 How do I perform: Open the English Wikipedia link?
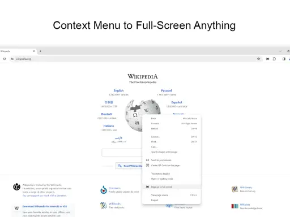[118, 90]
